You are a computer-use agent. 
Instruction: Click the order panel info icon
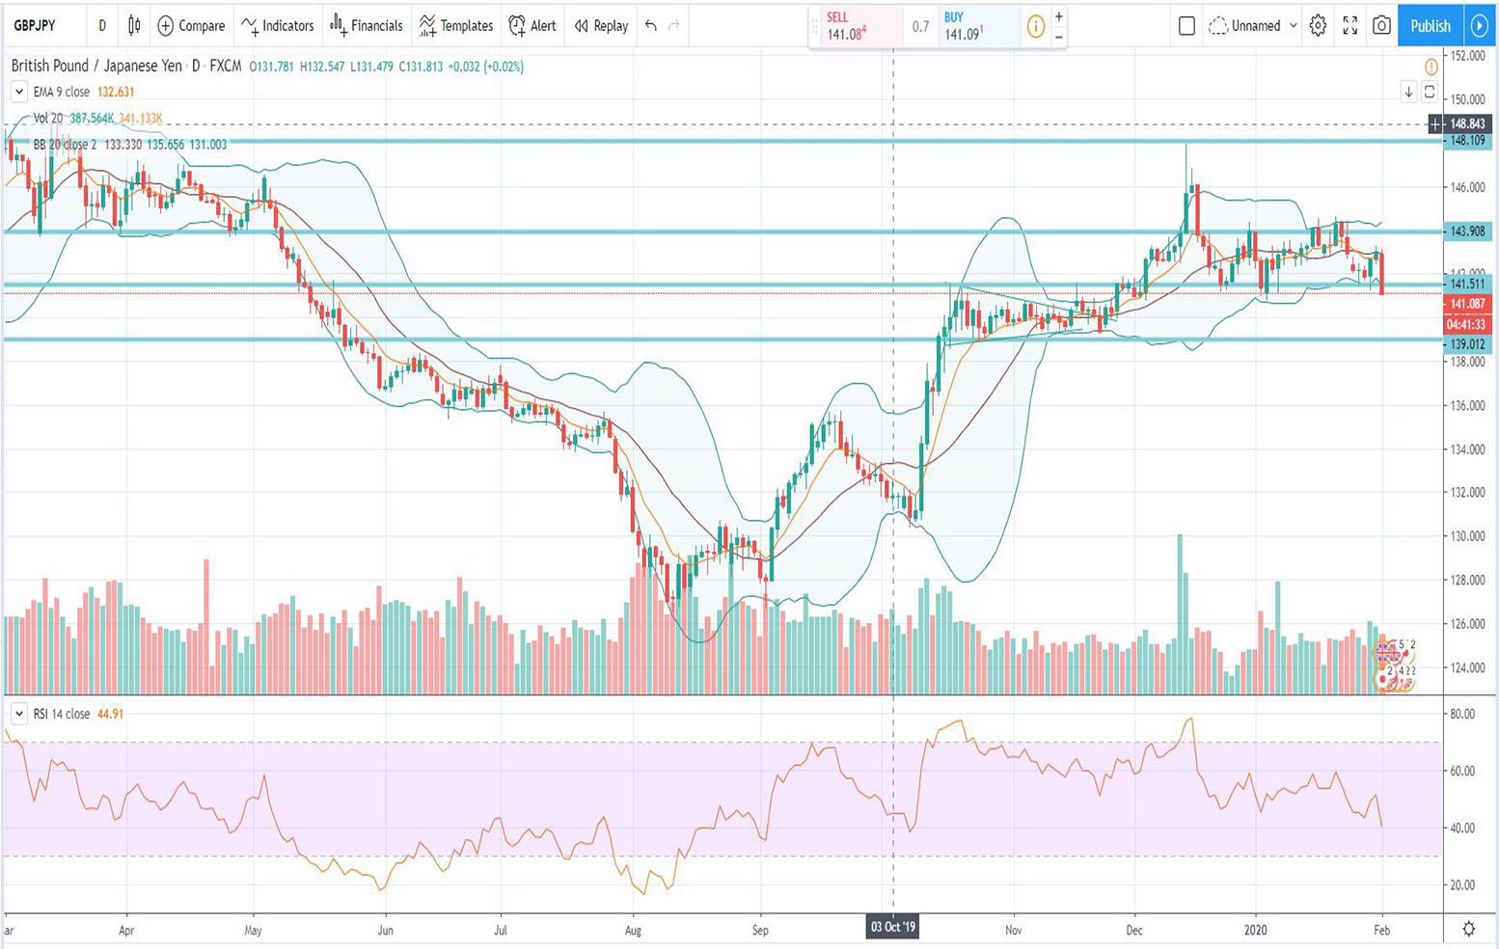coord(1035,27)
